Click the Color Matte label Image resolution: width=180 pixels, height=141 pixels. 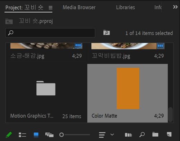pos(104,116)
